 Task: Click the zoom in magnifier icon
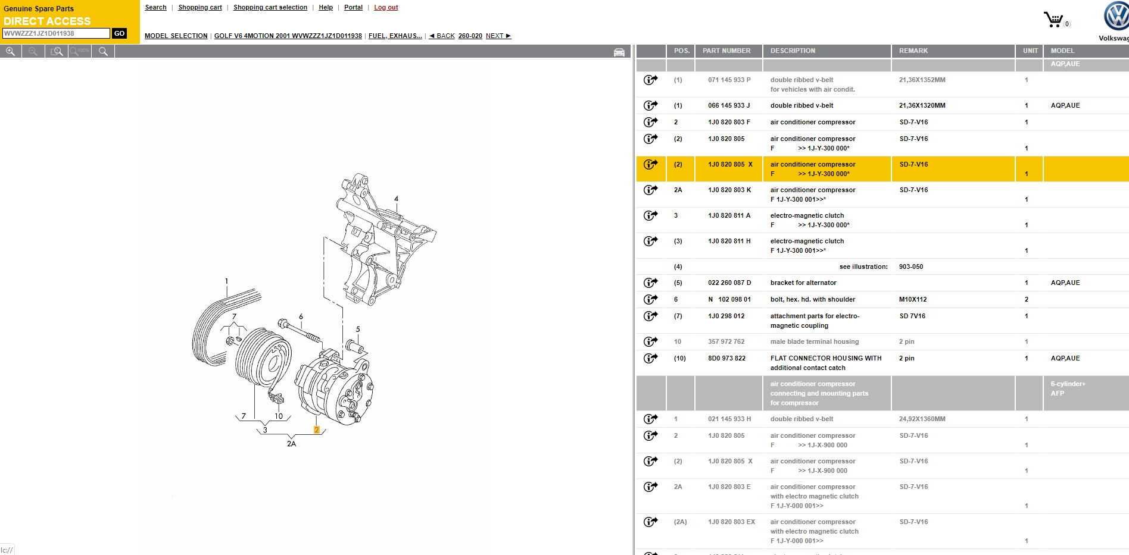click(11, 52)
